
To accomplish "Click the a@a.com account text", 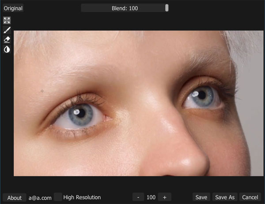I will point(40,198).
